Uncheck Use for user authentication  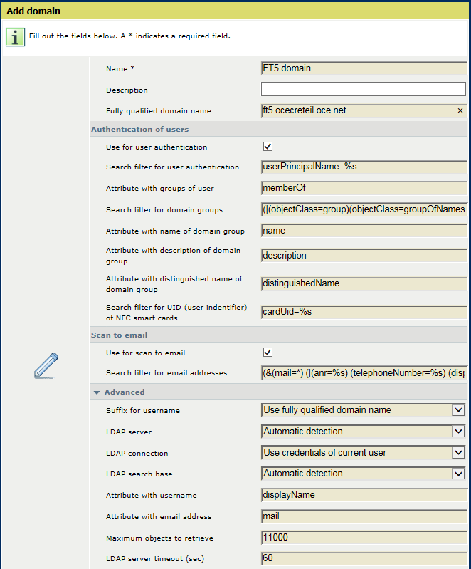click(268, 146)
